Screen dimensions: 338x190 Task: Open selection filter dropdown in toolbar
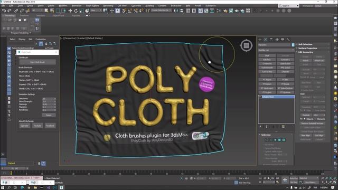[37, 11]
